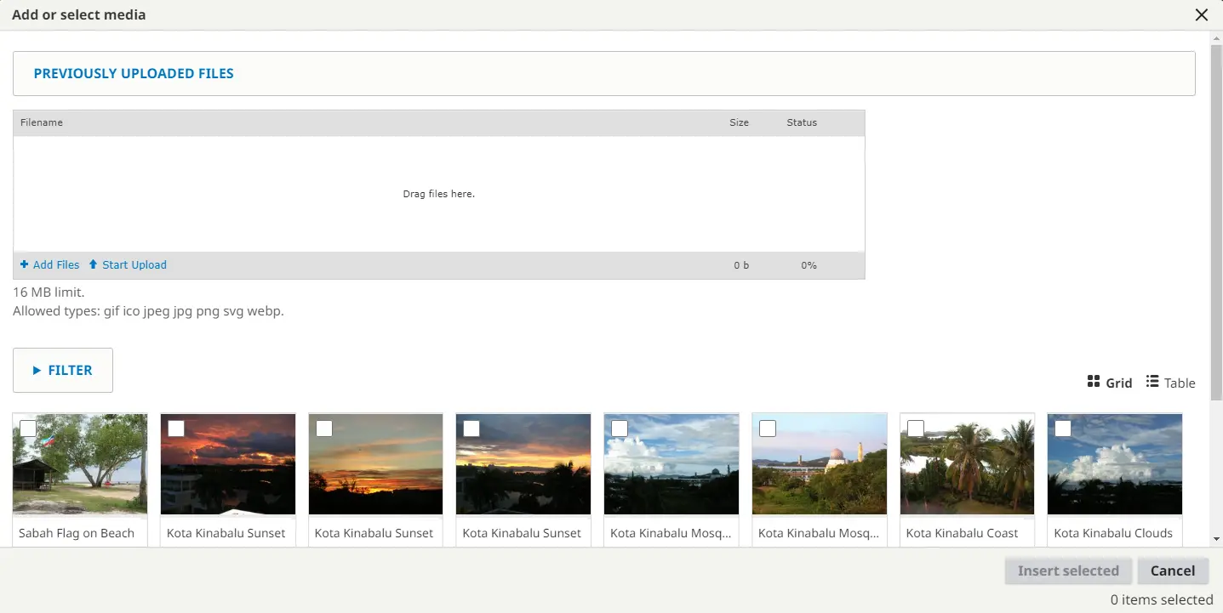Click the Size column header
1223x613 pixels.
click(739, 122)
